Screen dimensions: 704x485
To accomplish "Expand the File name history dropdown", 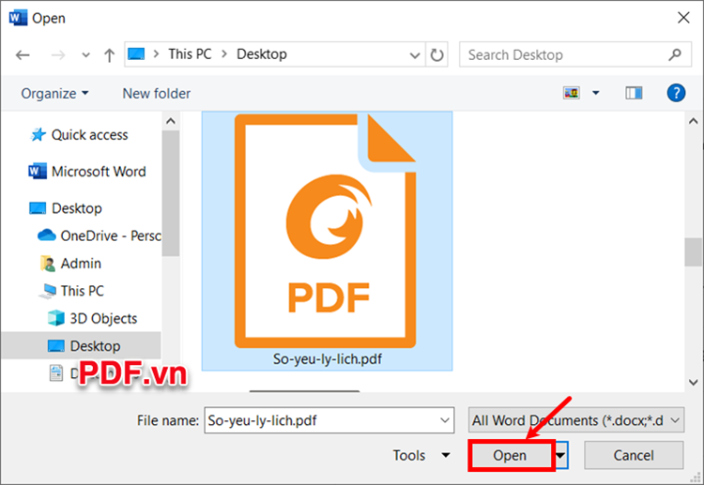I will coord(445,420).
